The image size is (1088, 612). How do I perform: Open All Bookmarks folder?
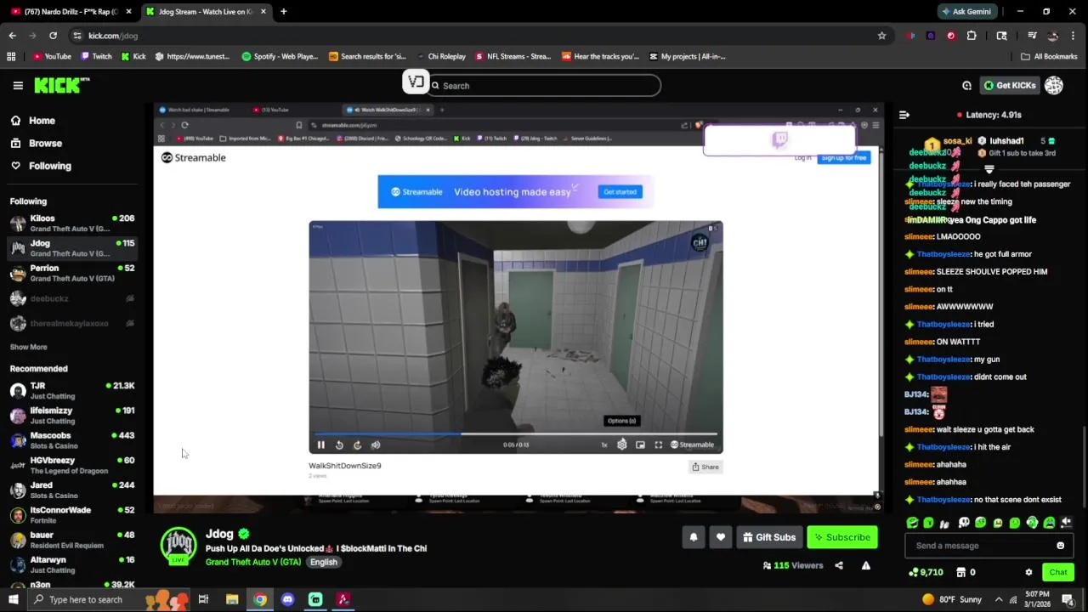pyautogui.click(x=1049, y=57)
